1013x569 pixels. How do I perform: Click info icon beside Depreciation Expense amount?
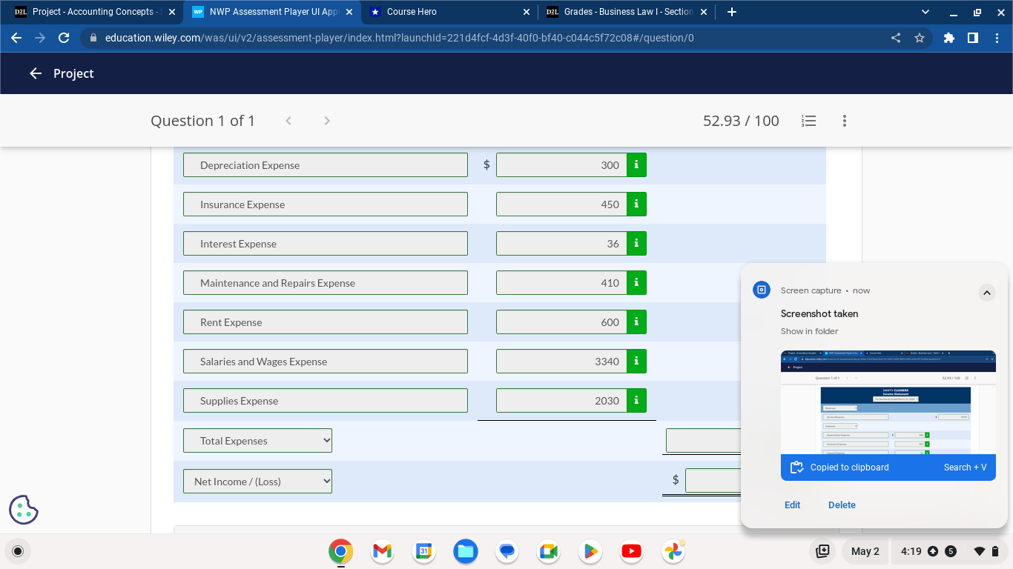point(636,165)
